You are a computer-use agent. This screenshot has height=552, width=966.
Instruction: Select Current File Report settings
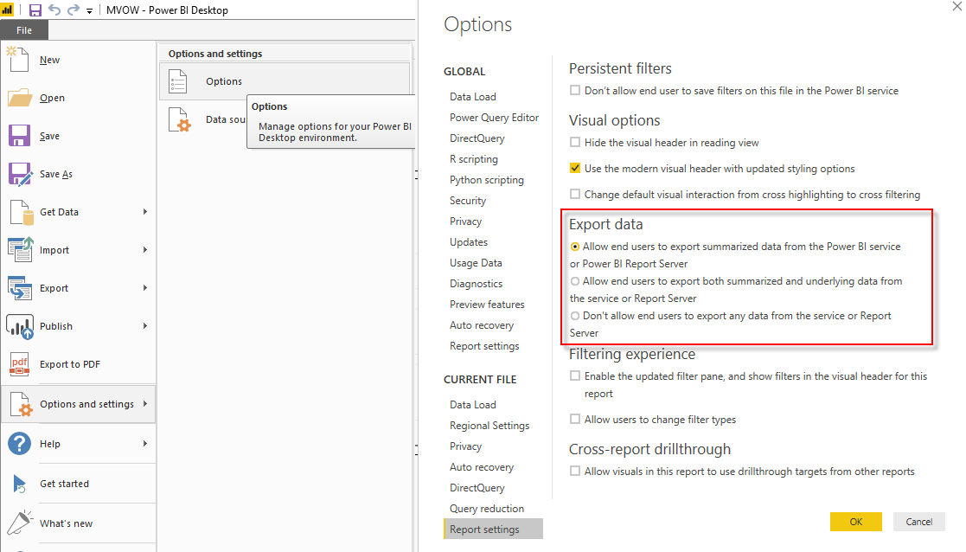click(x=493, y=530)
